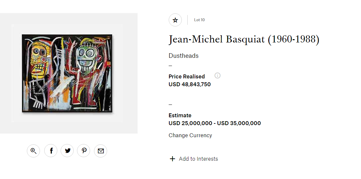The height and width of the screenshot is (179, 361).
Task: Share the lot on Twitter
Action: [67, 151]
